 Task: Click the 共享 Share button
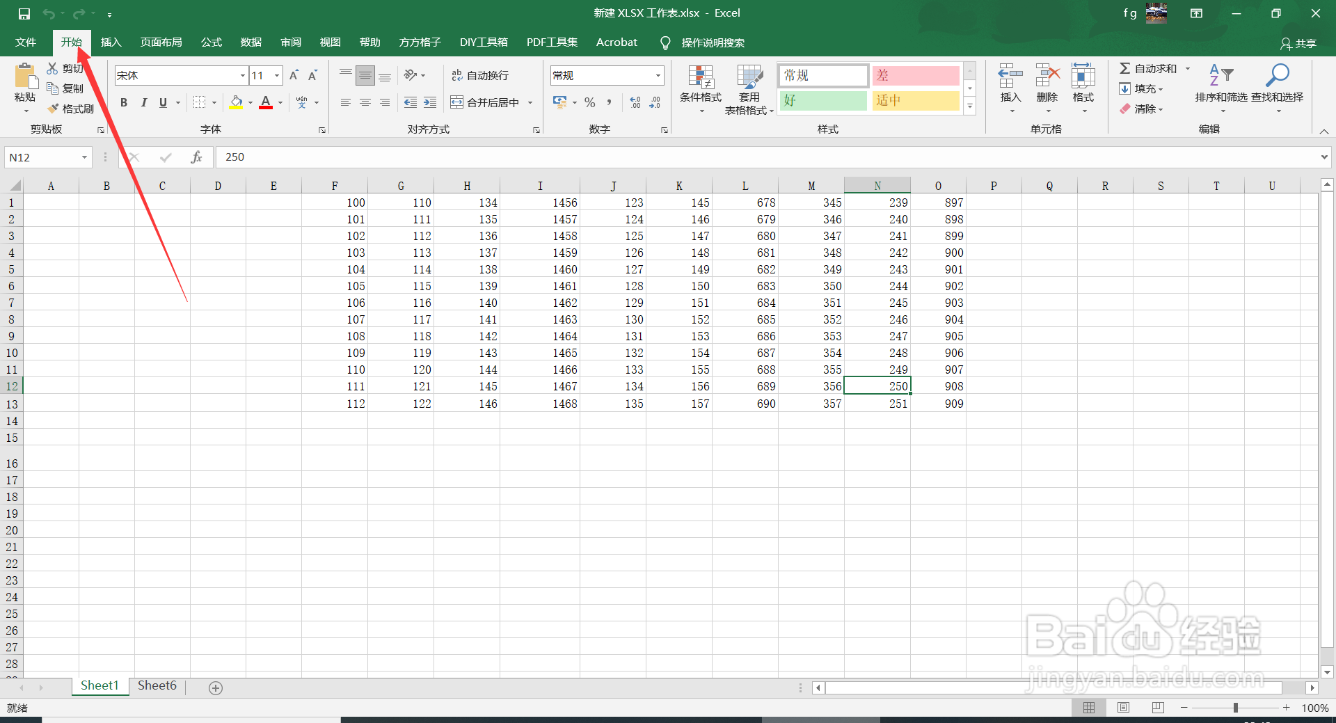coord(1298,43)
